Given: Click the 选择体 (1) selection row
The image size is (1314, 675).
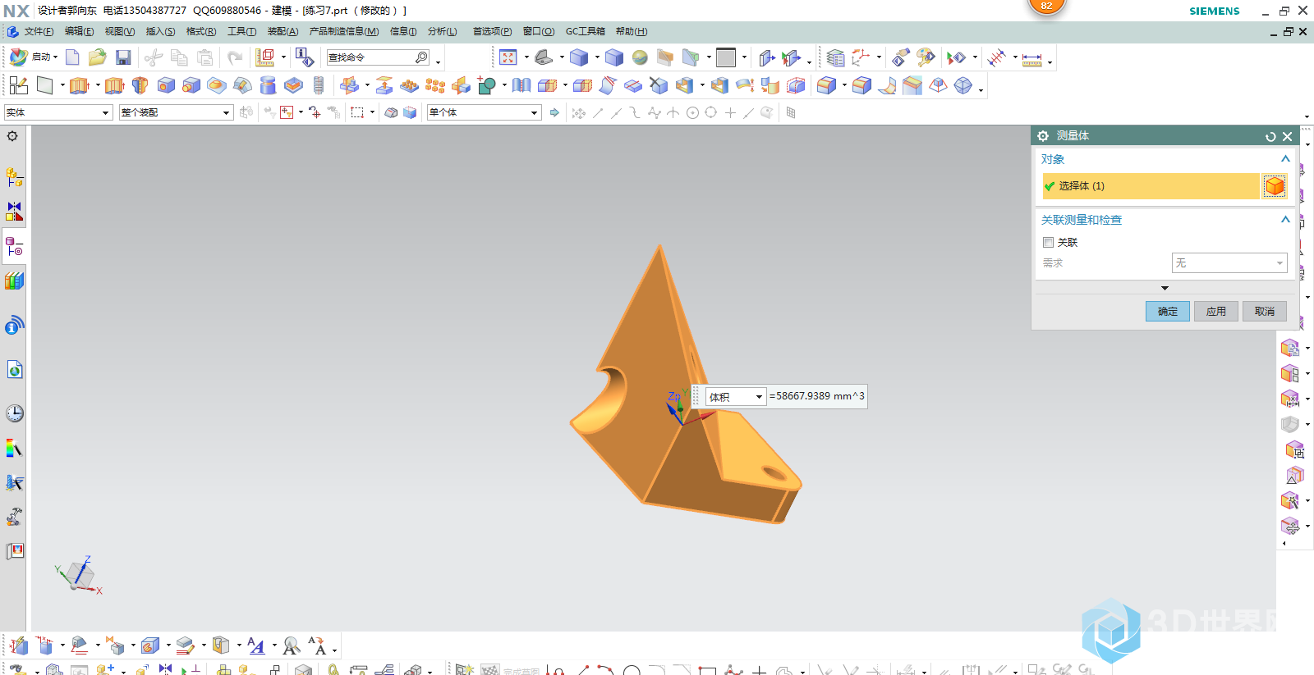Looking at the screenshot, I should (x=1151, y=186).
